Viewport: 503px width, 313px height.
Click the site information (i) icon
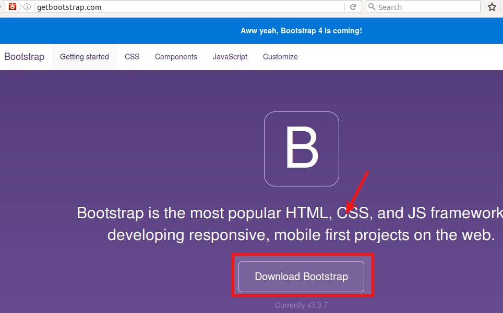(x=27, y=7)
